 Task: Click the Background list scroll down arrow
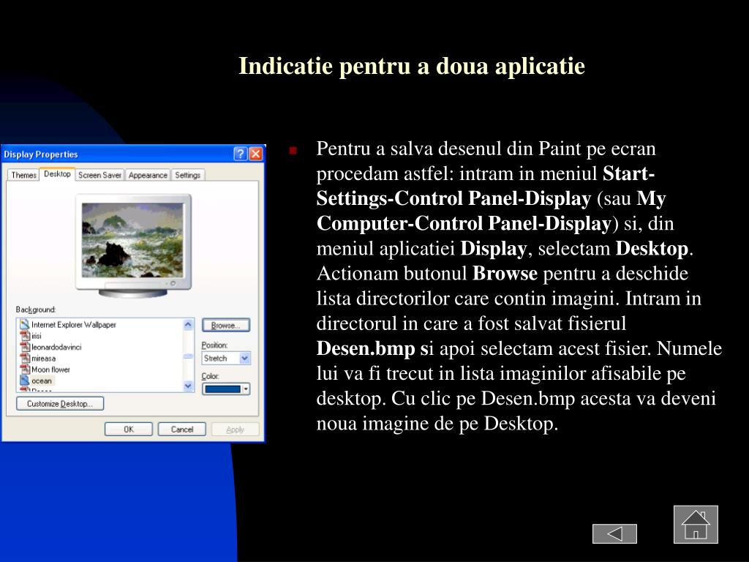tap(188, 386)
